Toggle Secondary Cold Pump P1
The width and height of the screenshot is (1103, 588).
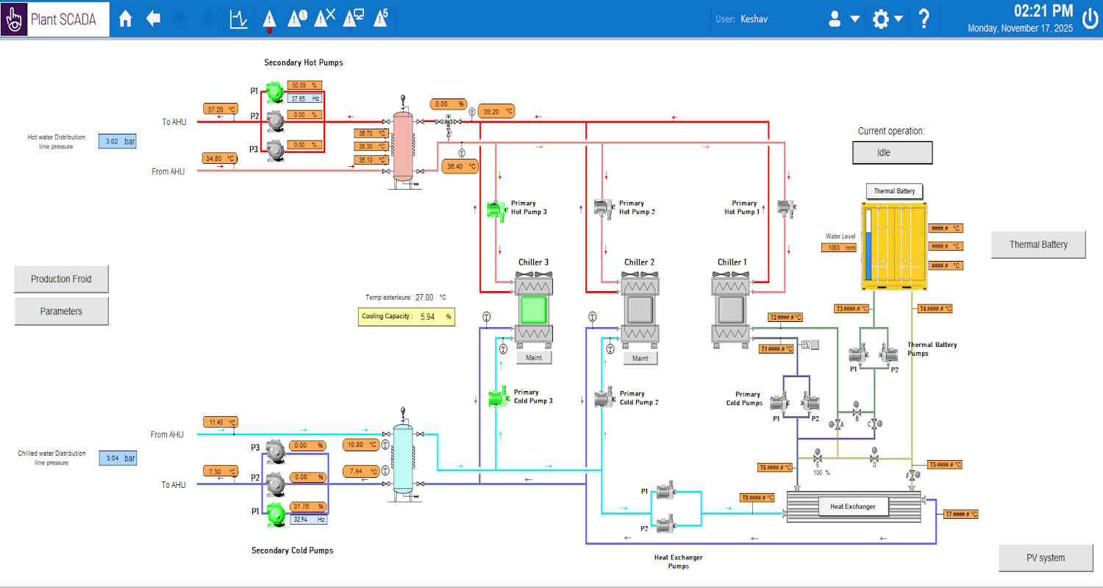(x=275, y=512)
